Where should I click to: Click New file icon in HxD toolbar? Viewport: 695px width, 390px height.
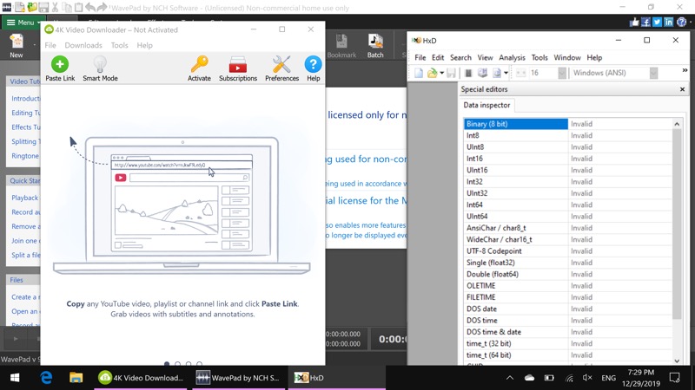click(419, 73)
